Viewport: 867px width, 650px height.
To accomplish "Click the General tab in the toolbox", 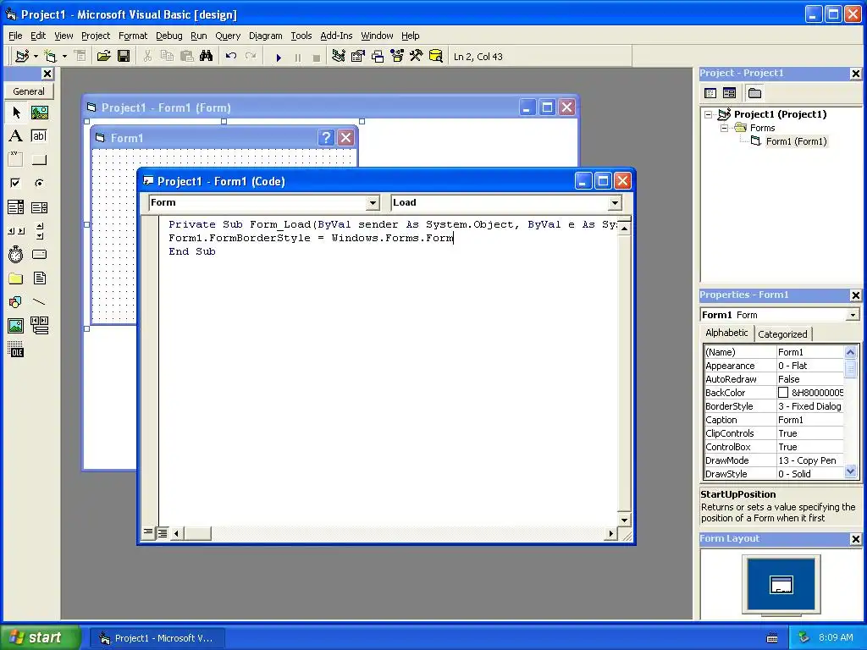I will tap(29, 91).
